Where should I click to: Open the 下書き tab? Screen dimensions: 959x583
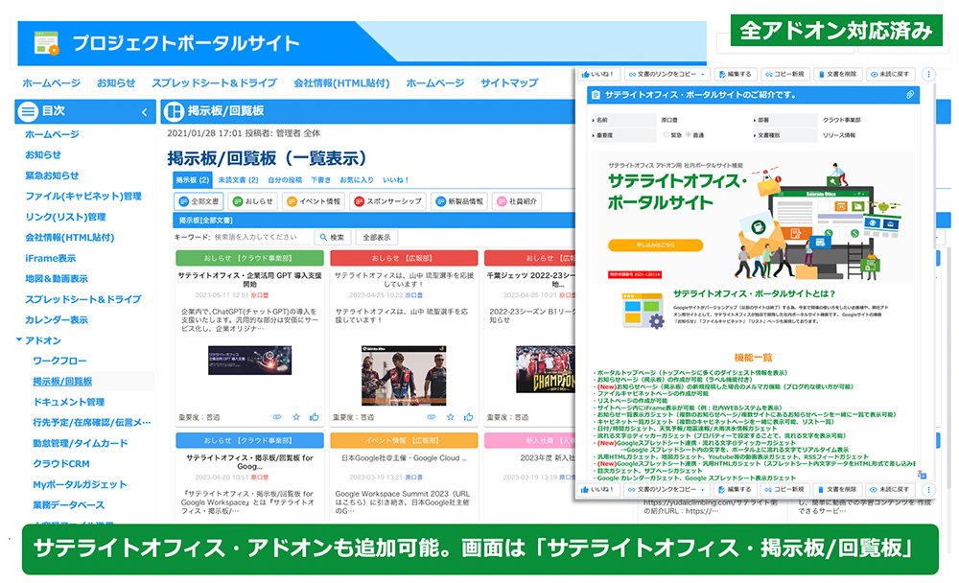[x=320, y=180]
